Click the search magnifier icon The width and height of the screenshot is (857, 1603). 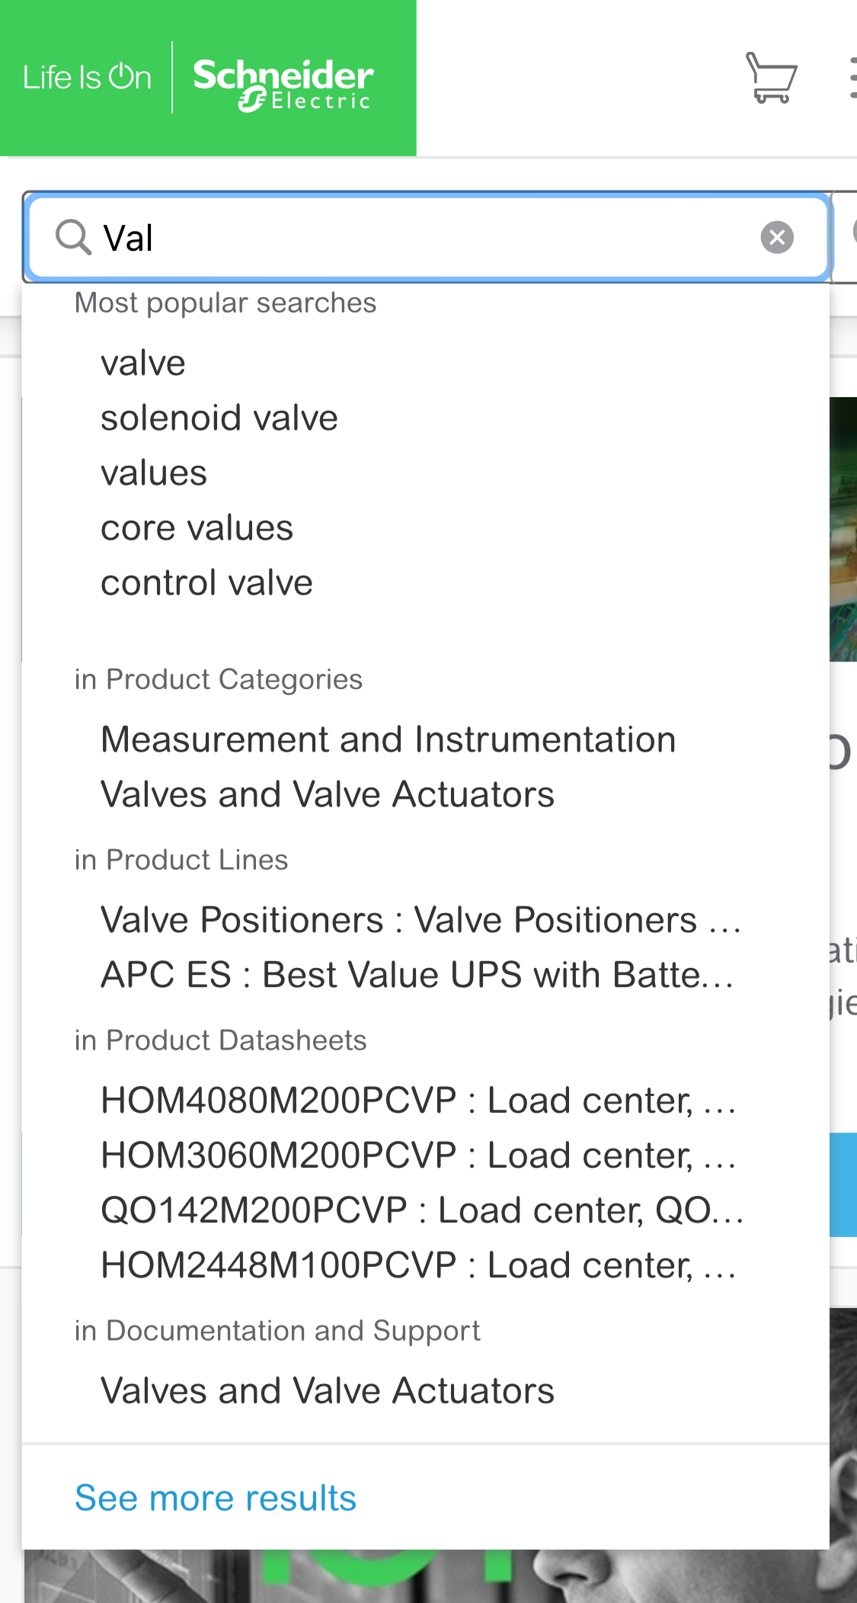pyautogui.click(x=72, y=237)
